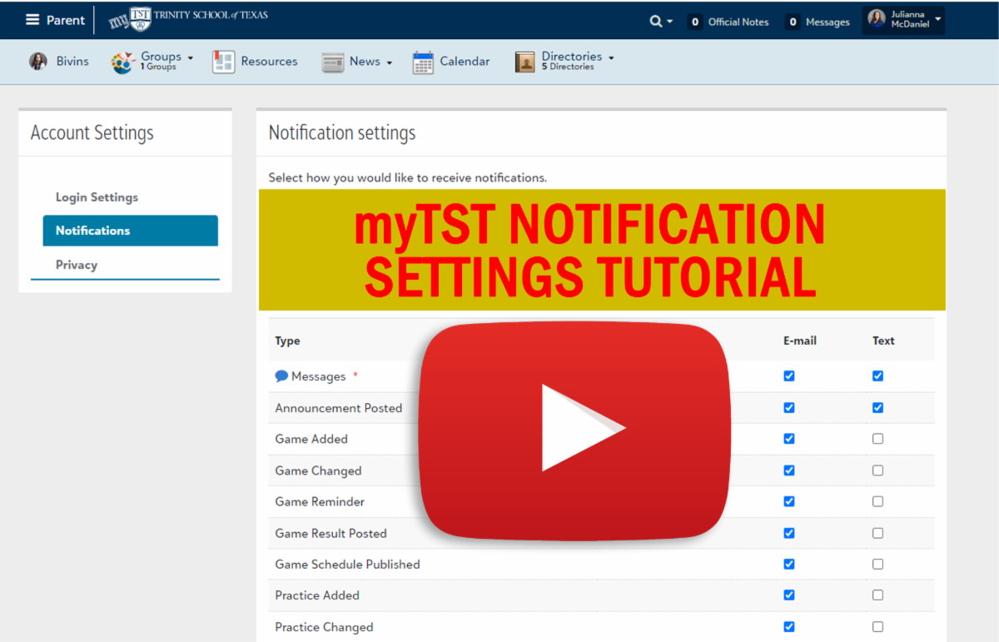
Task: Click the "E-mail" column header
Action: point(800,341)
